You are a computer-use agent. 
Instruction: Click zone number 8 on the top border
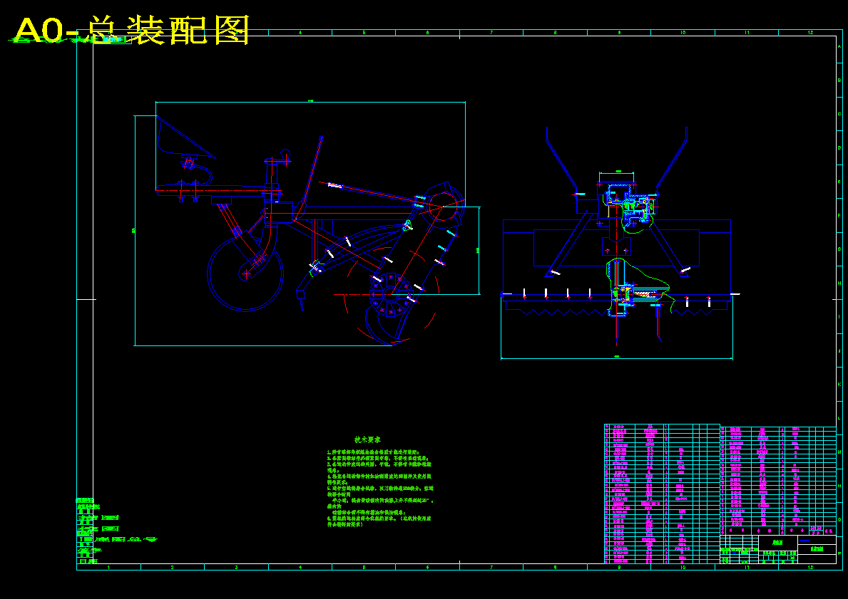[x=555, y=33]
